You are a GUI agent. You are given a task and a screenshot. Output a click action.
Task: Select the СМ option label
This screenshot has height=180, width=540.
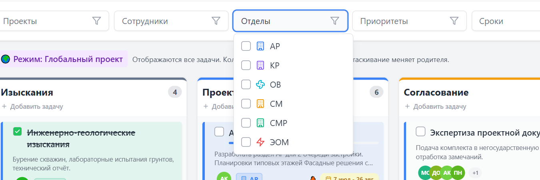pos(276,104)
